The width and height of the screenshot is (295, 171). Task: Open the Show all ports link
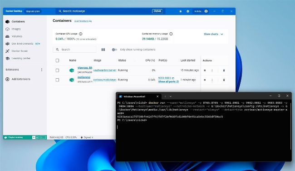(x=168, y=82)
